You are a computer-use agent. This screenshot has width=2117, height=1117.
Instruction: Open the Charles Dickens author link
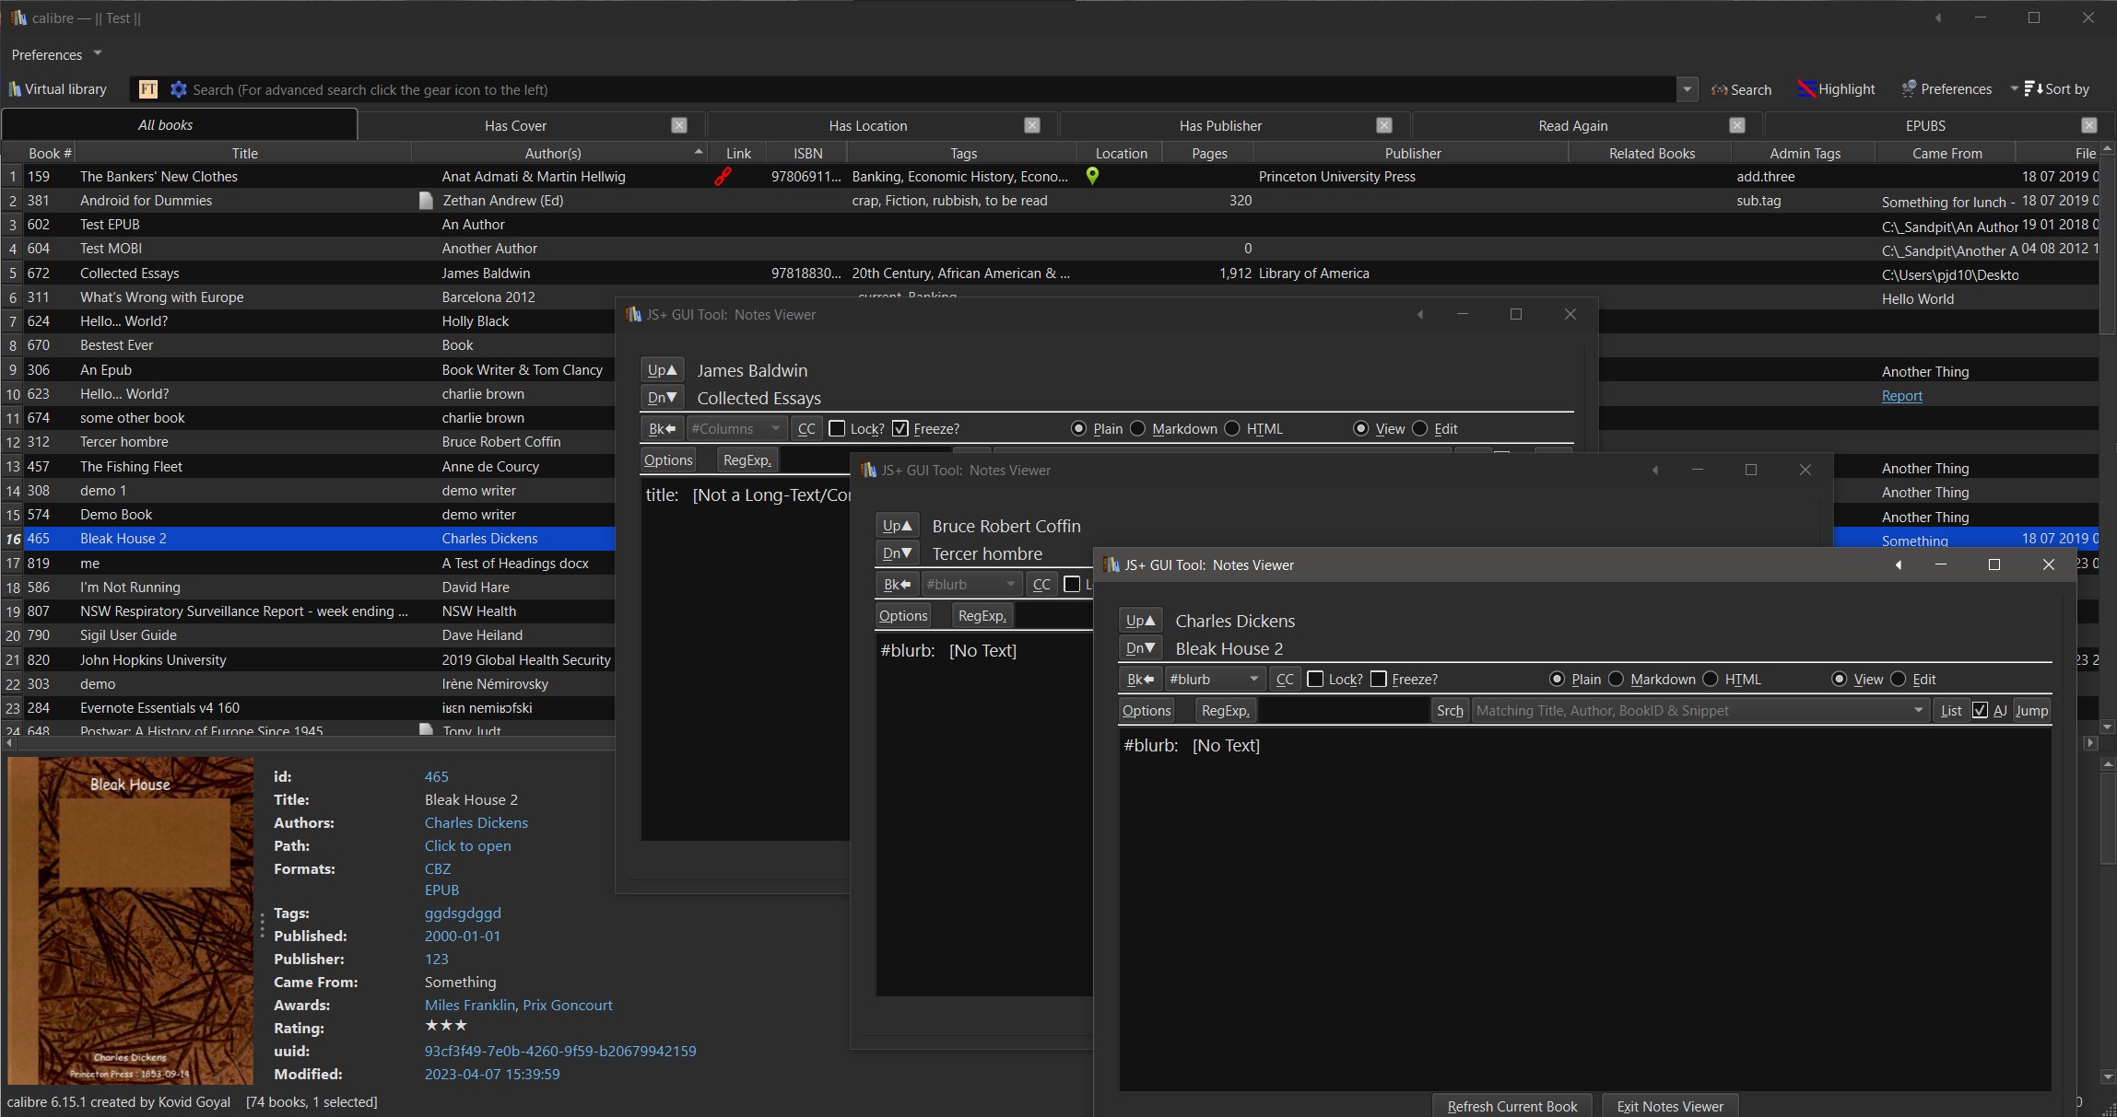pos(476,823)
